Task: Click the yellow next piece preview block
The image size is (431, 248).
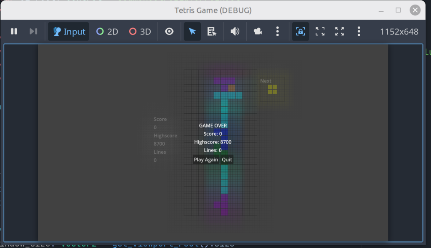Action: tap(272, 89)
